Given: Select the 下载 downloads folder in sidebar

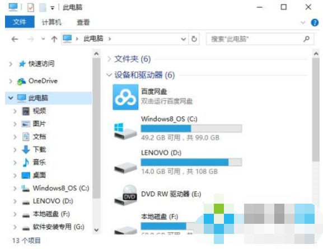Looking at the screenshot, I should [39, 149].
